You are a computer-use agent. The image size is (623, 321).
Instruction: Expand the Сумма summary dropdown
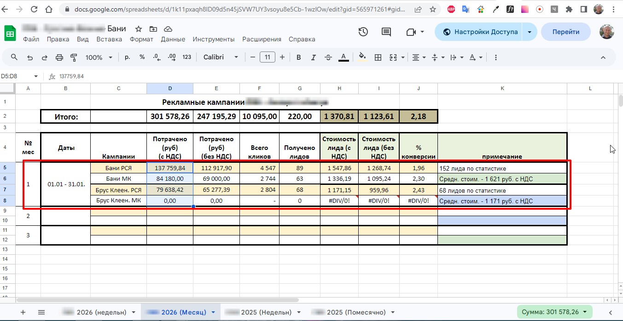coord(554,312)
